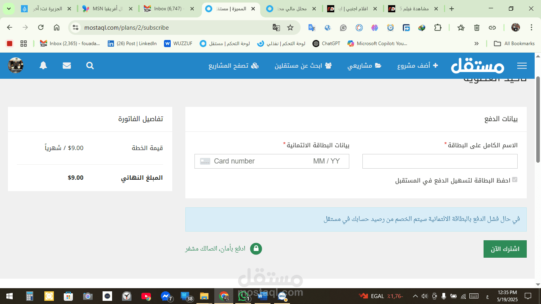Open the alarm clock extension icon
The image size is (541, 304).
(x=391, y=27)
